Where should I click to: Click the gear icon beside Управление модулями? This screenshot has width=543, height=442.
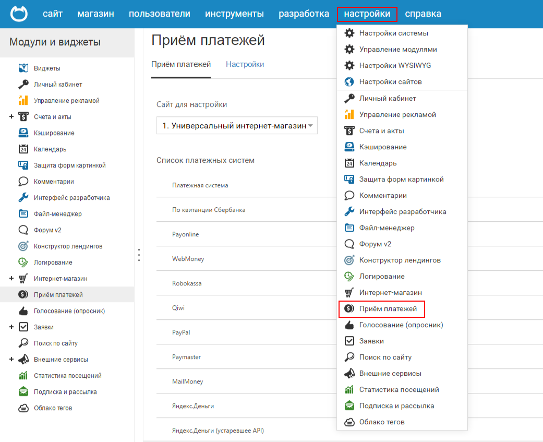(x=349, y=50)
